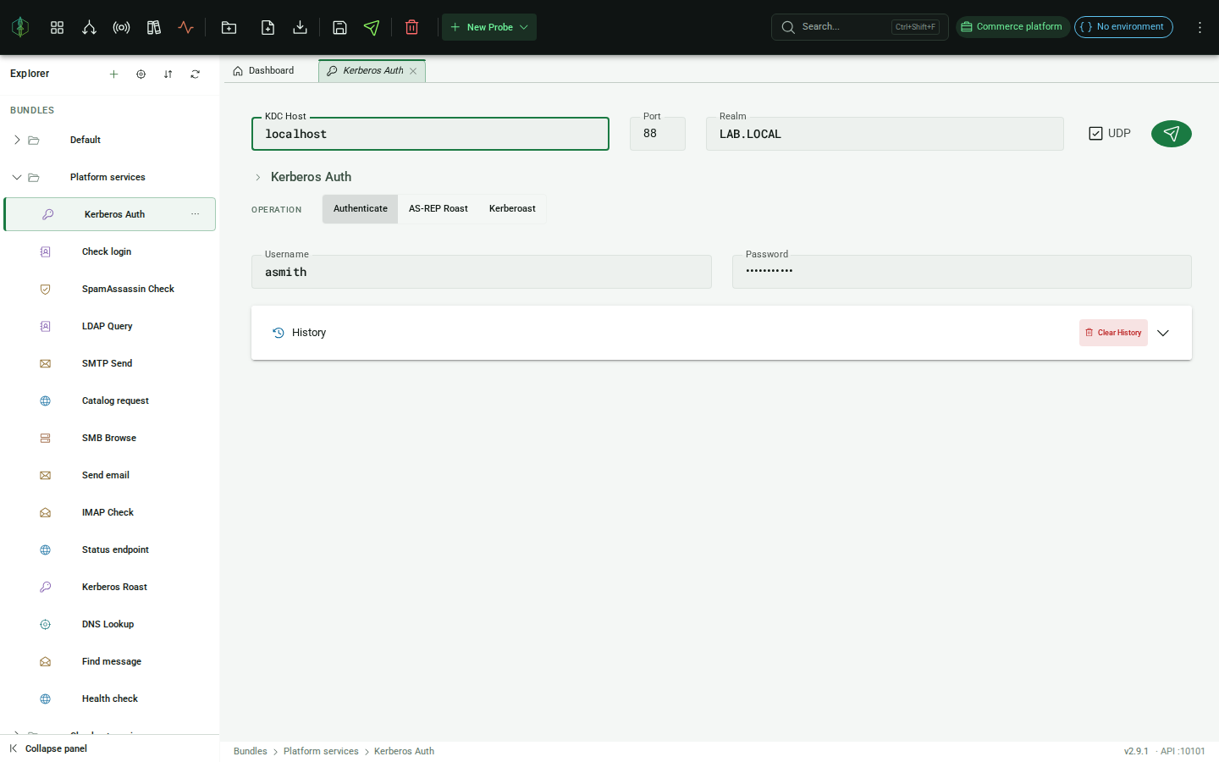Open the No environment selector
This screenshot has height=762, width=1219.
coord(1123,27)
